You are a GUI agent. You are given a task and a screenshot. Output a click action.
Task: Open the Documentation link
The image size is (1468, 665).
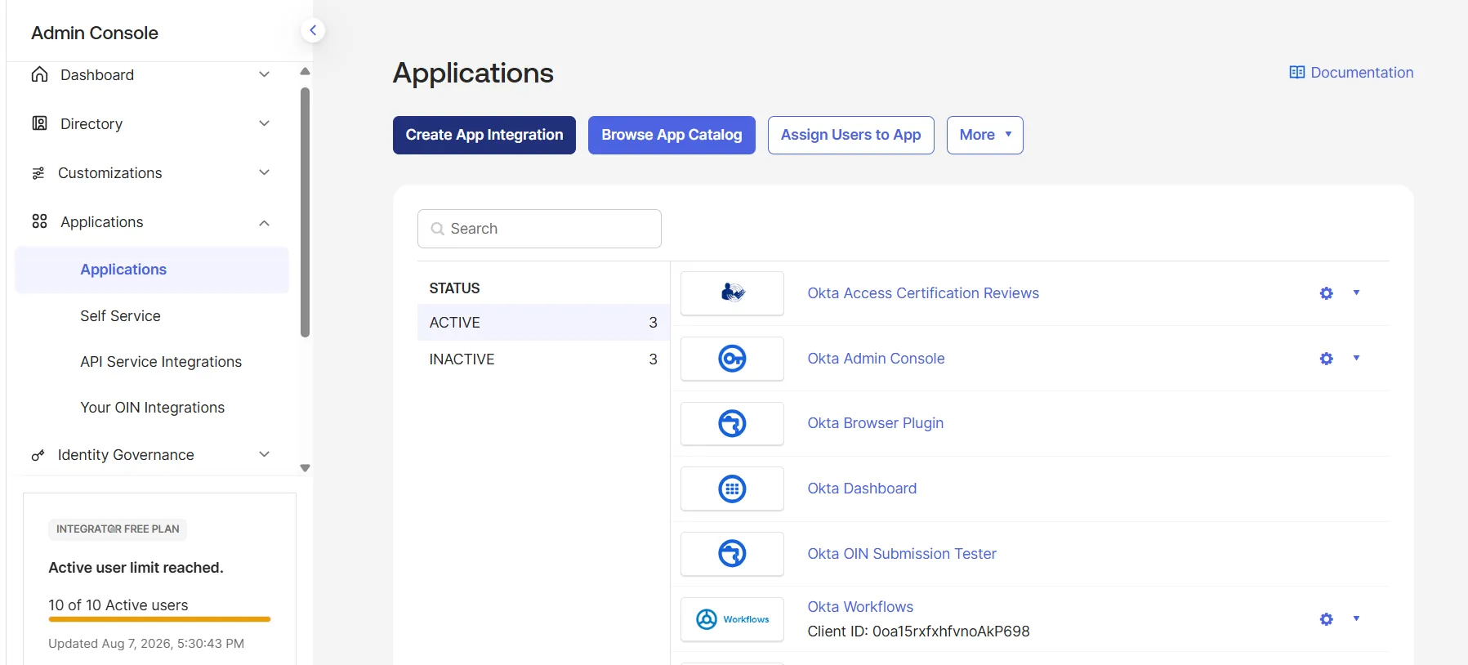1351,73
